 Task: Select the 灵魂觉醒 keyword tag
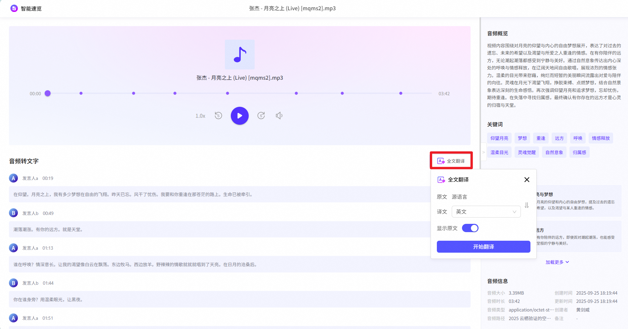527,152
